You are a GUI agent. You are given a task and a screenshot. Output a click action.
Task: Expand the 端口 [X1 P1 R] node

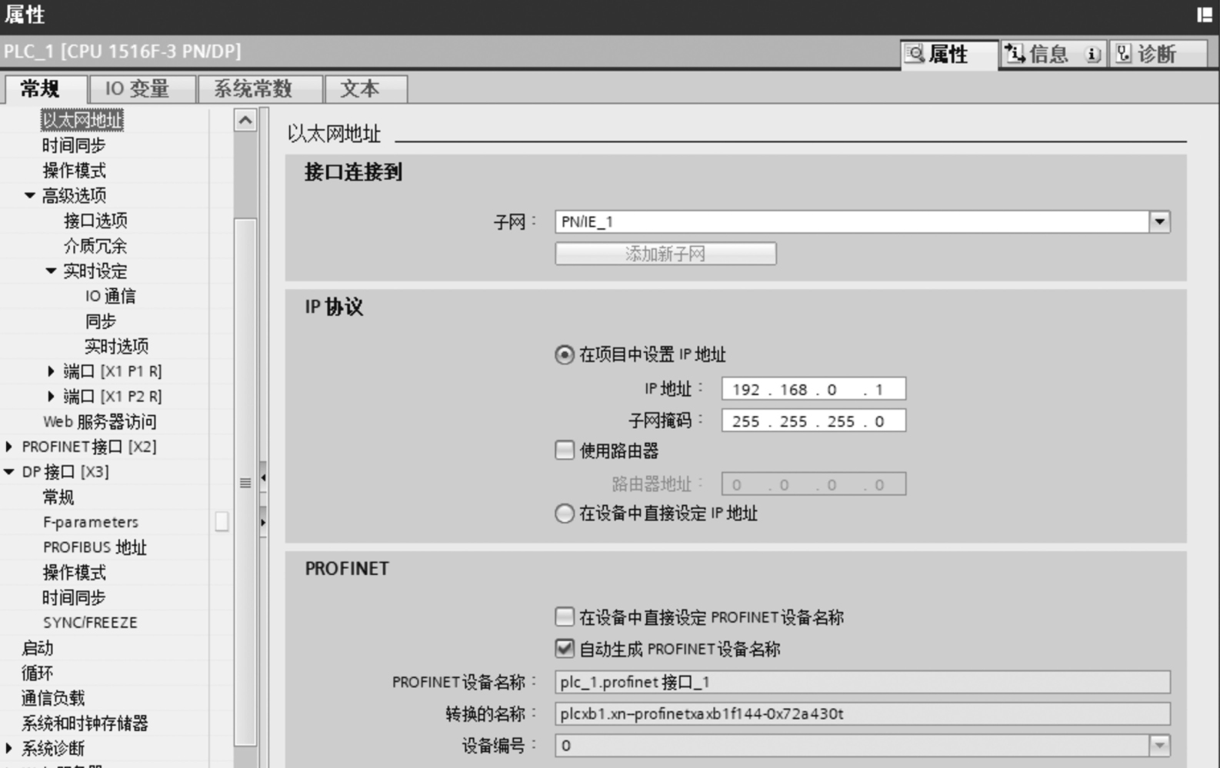[51, 371]
